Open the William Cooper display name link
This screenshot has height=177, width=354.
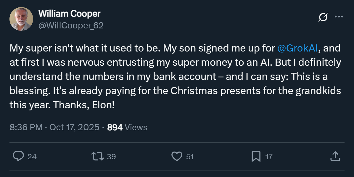coord(69,13)
